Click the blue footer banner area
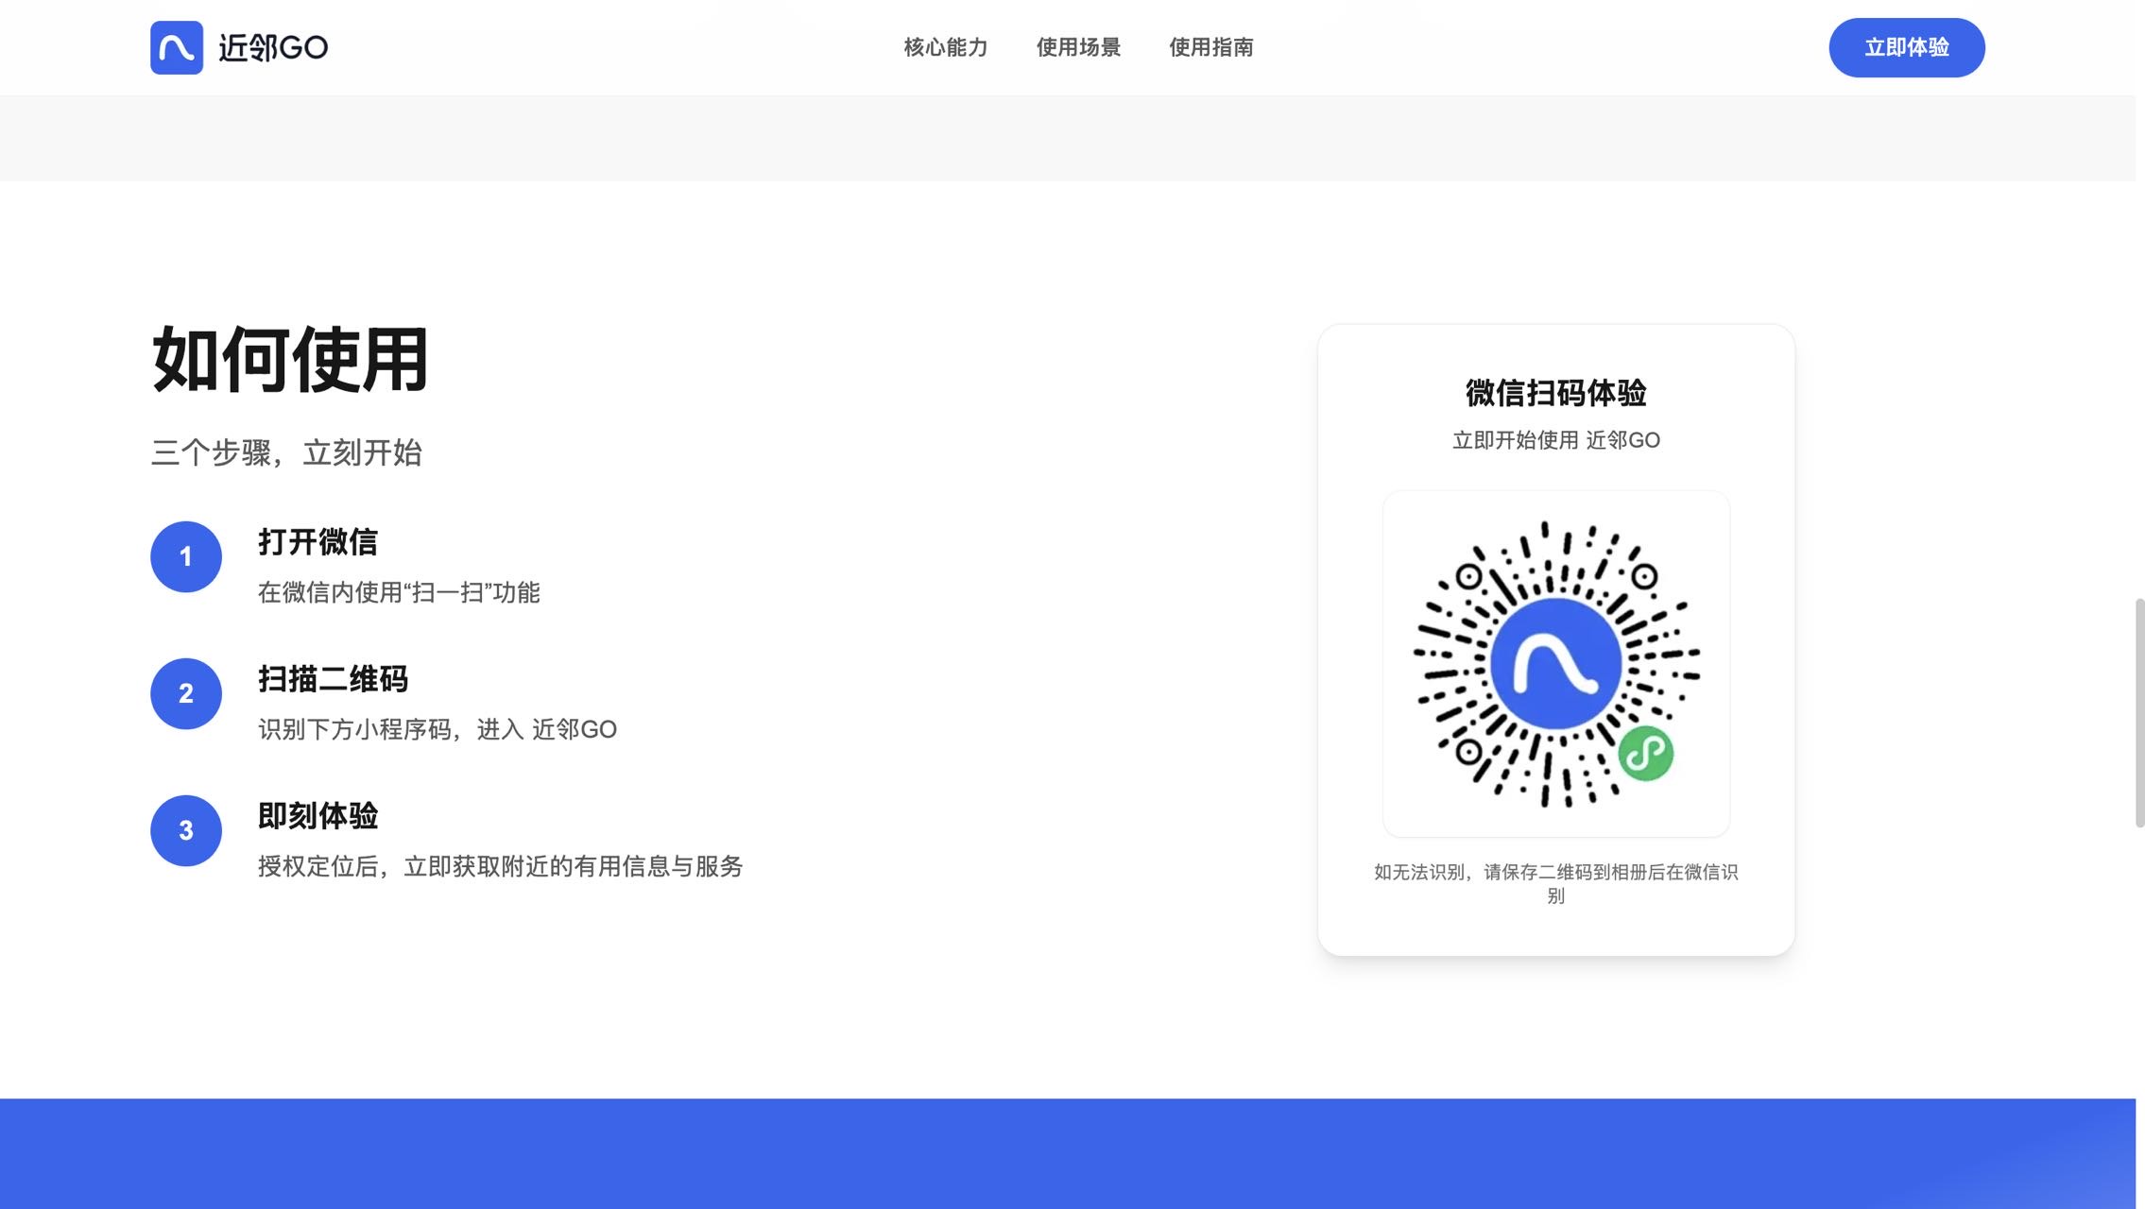Screen dimensions: 2145x1209 pyautogui.click(x=1068, y=1153)
